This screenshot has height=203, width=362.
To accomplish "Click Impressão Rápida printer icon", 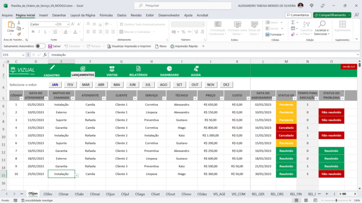I will tap(172, 46).
